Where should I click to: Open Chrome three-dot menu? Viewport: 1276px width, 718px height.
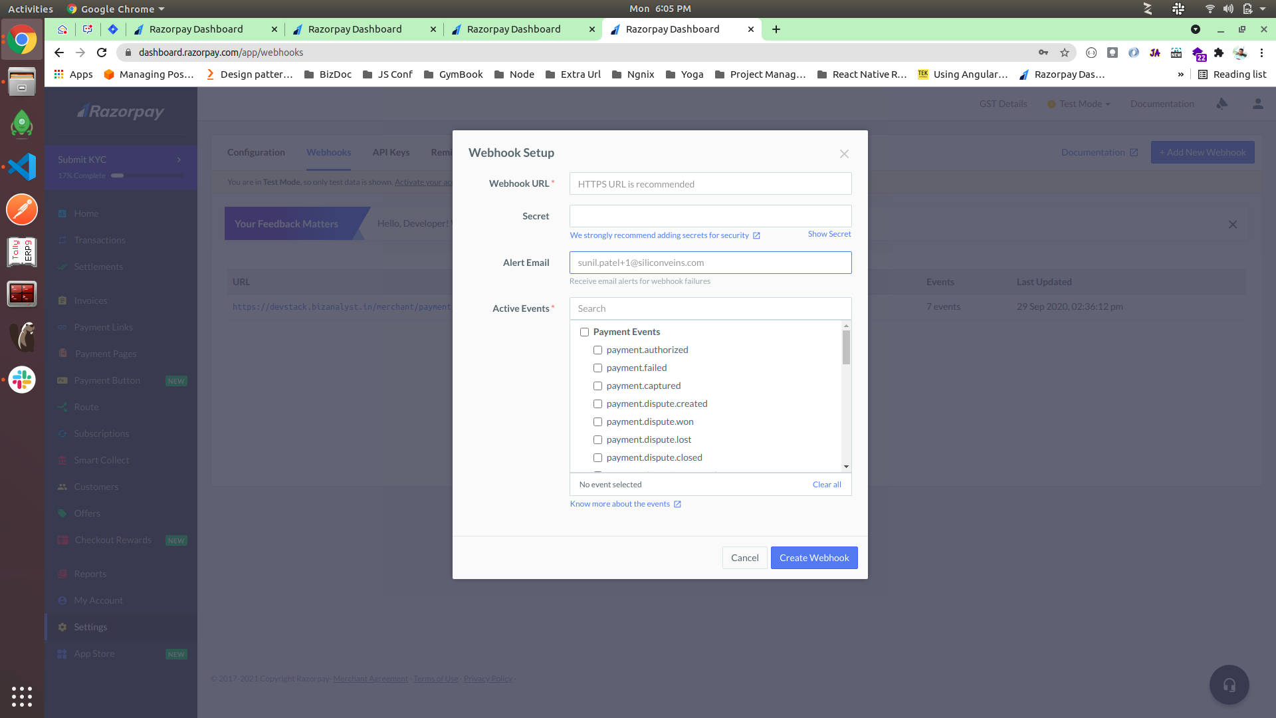tap(1261, 53)
